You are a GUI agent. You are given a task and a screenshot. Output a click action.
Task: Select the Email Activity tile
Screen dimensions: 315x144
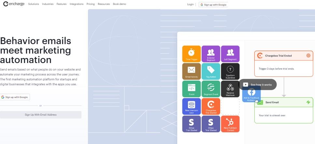[192, 71]
